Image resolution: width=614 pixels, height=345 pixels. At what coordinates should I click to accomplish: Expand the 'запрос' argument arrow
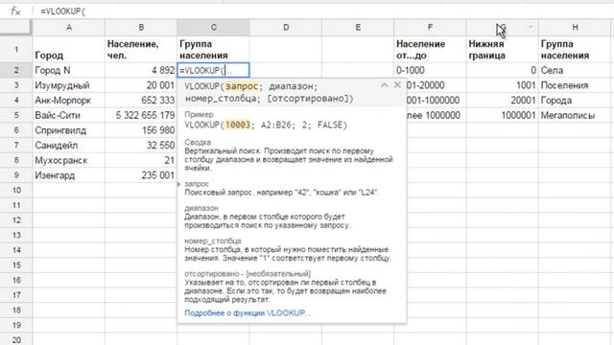coord(179,184)
